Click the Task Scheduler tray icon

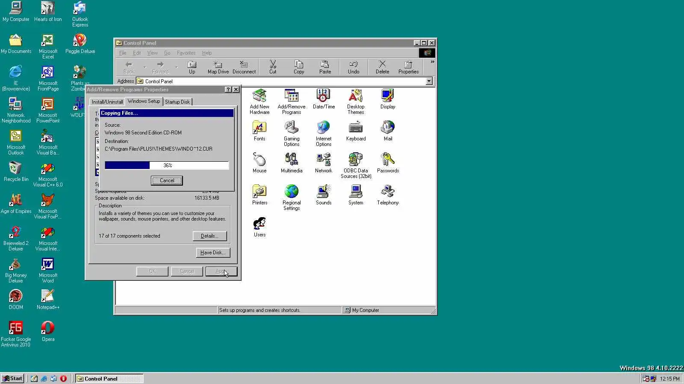pyautogui.click(x=646, y=378)
